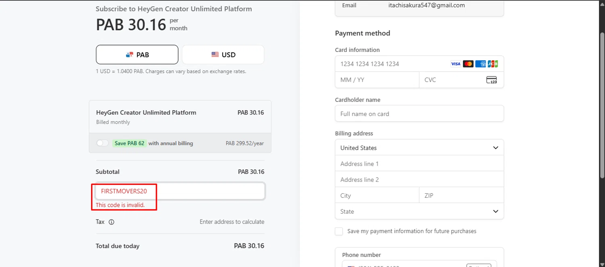Click the HeyGen Creator Unlimited Platform item name
The height and width of the screenshot is (267, 605).
pos(146,113)
